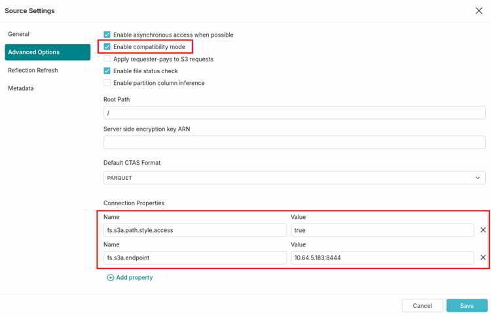This screenshot has height=317, width=491.
Task: Go to the Metadata tab
Action: [x=21, y=88]
